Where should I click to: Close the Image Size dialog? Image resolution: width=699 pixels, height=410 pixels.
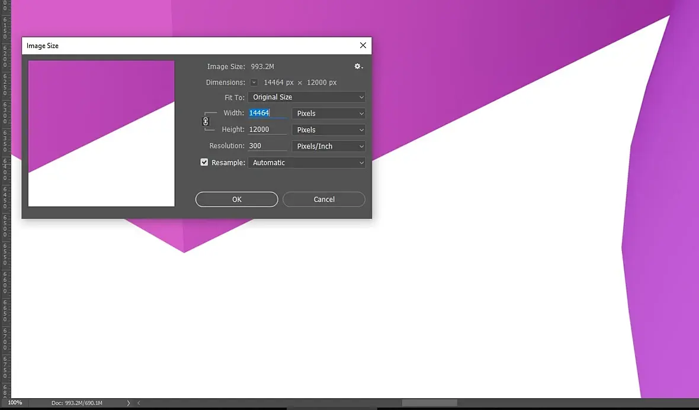[363, 46]
